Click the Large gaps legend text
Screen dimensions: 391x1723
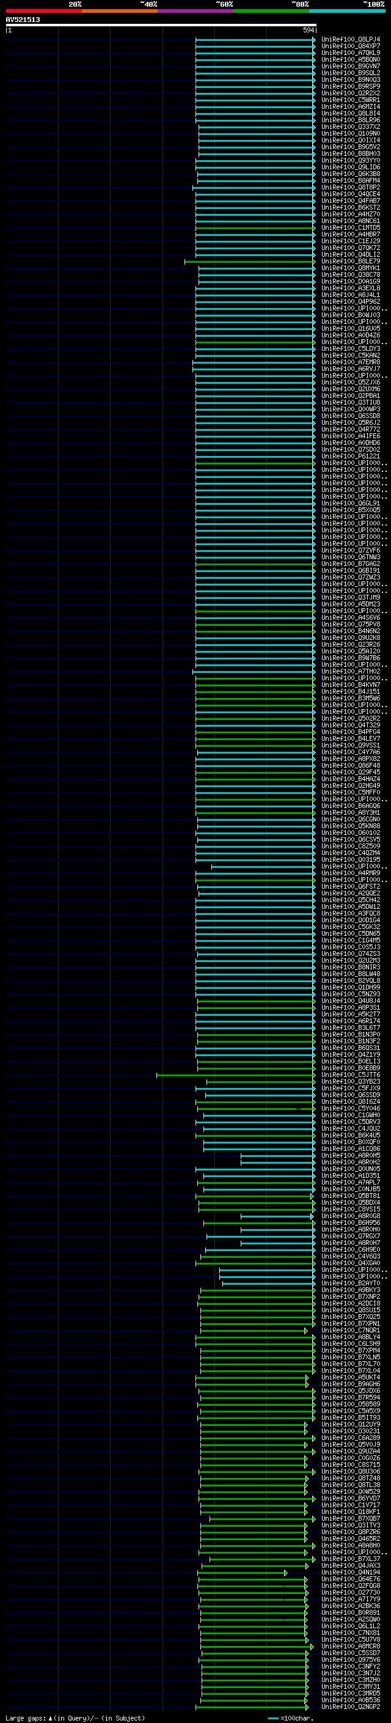click(x=75, y=1717)
